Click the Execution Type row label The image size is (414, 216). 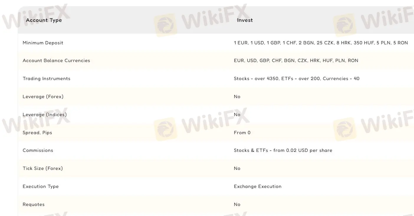point(41,186)
